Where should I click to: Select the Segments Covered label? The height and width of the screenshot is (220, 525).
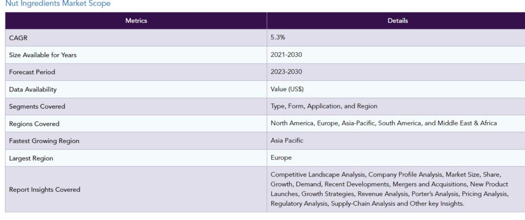[x=37, y=106]
